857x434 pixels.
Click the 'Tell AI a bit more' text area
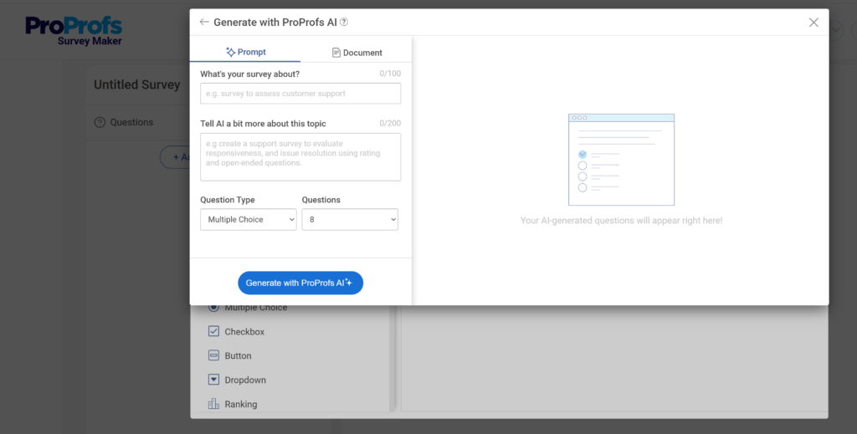point(300,157)
